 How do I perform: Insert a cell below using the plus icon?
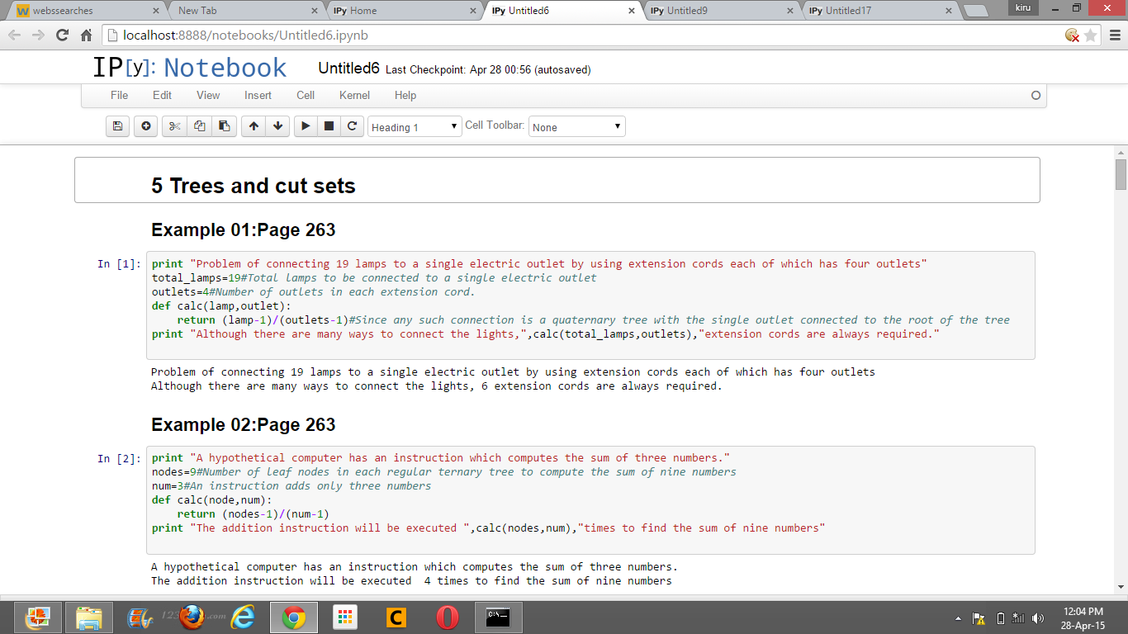point(145,126)
